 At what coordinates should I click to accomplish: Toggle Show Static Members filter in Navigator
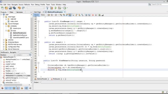pyautogui.click(x=10, y=88)
